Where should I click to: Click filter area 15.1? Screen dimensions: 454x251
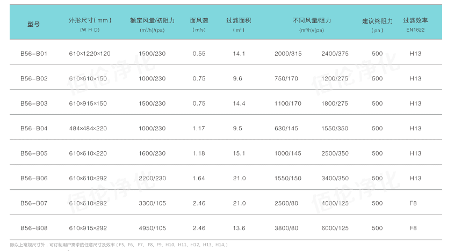tap(239, 153)
